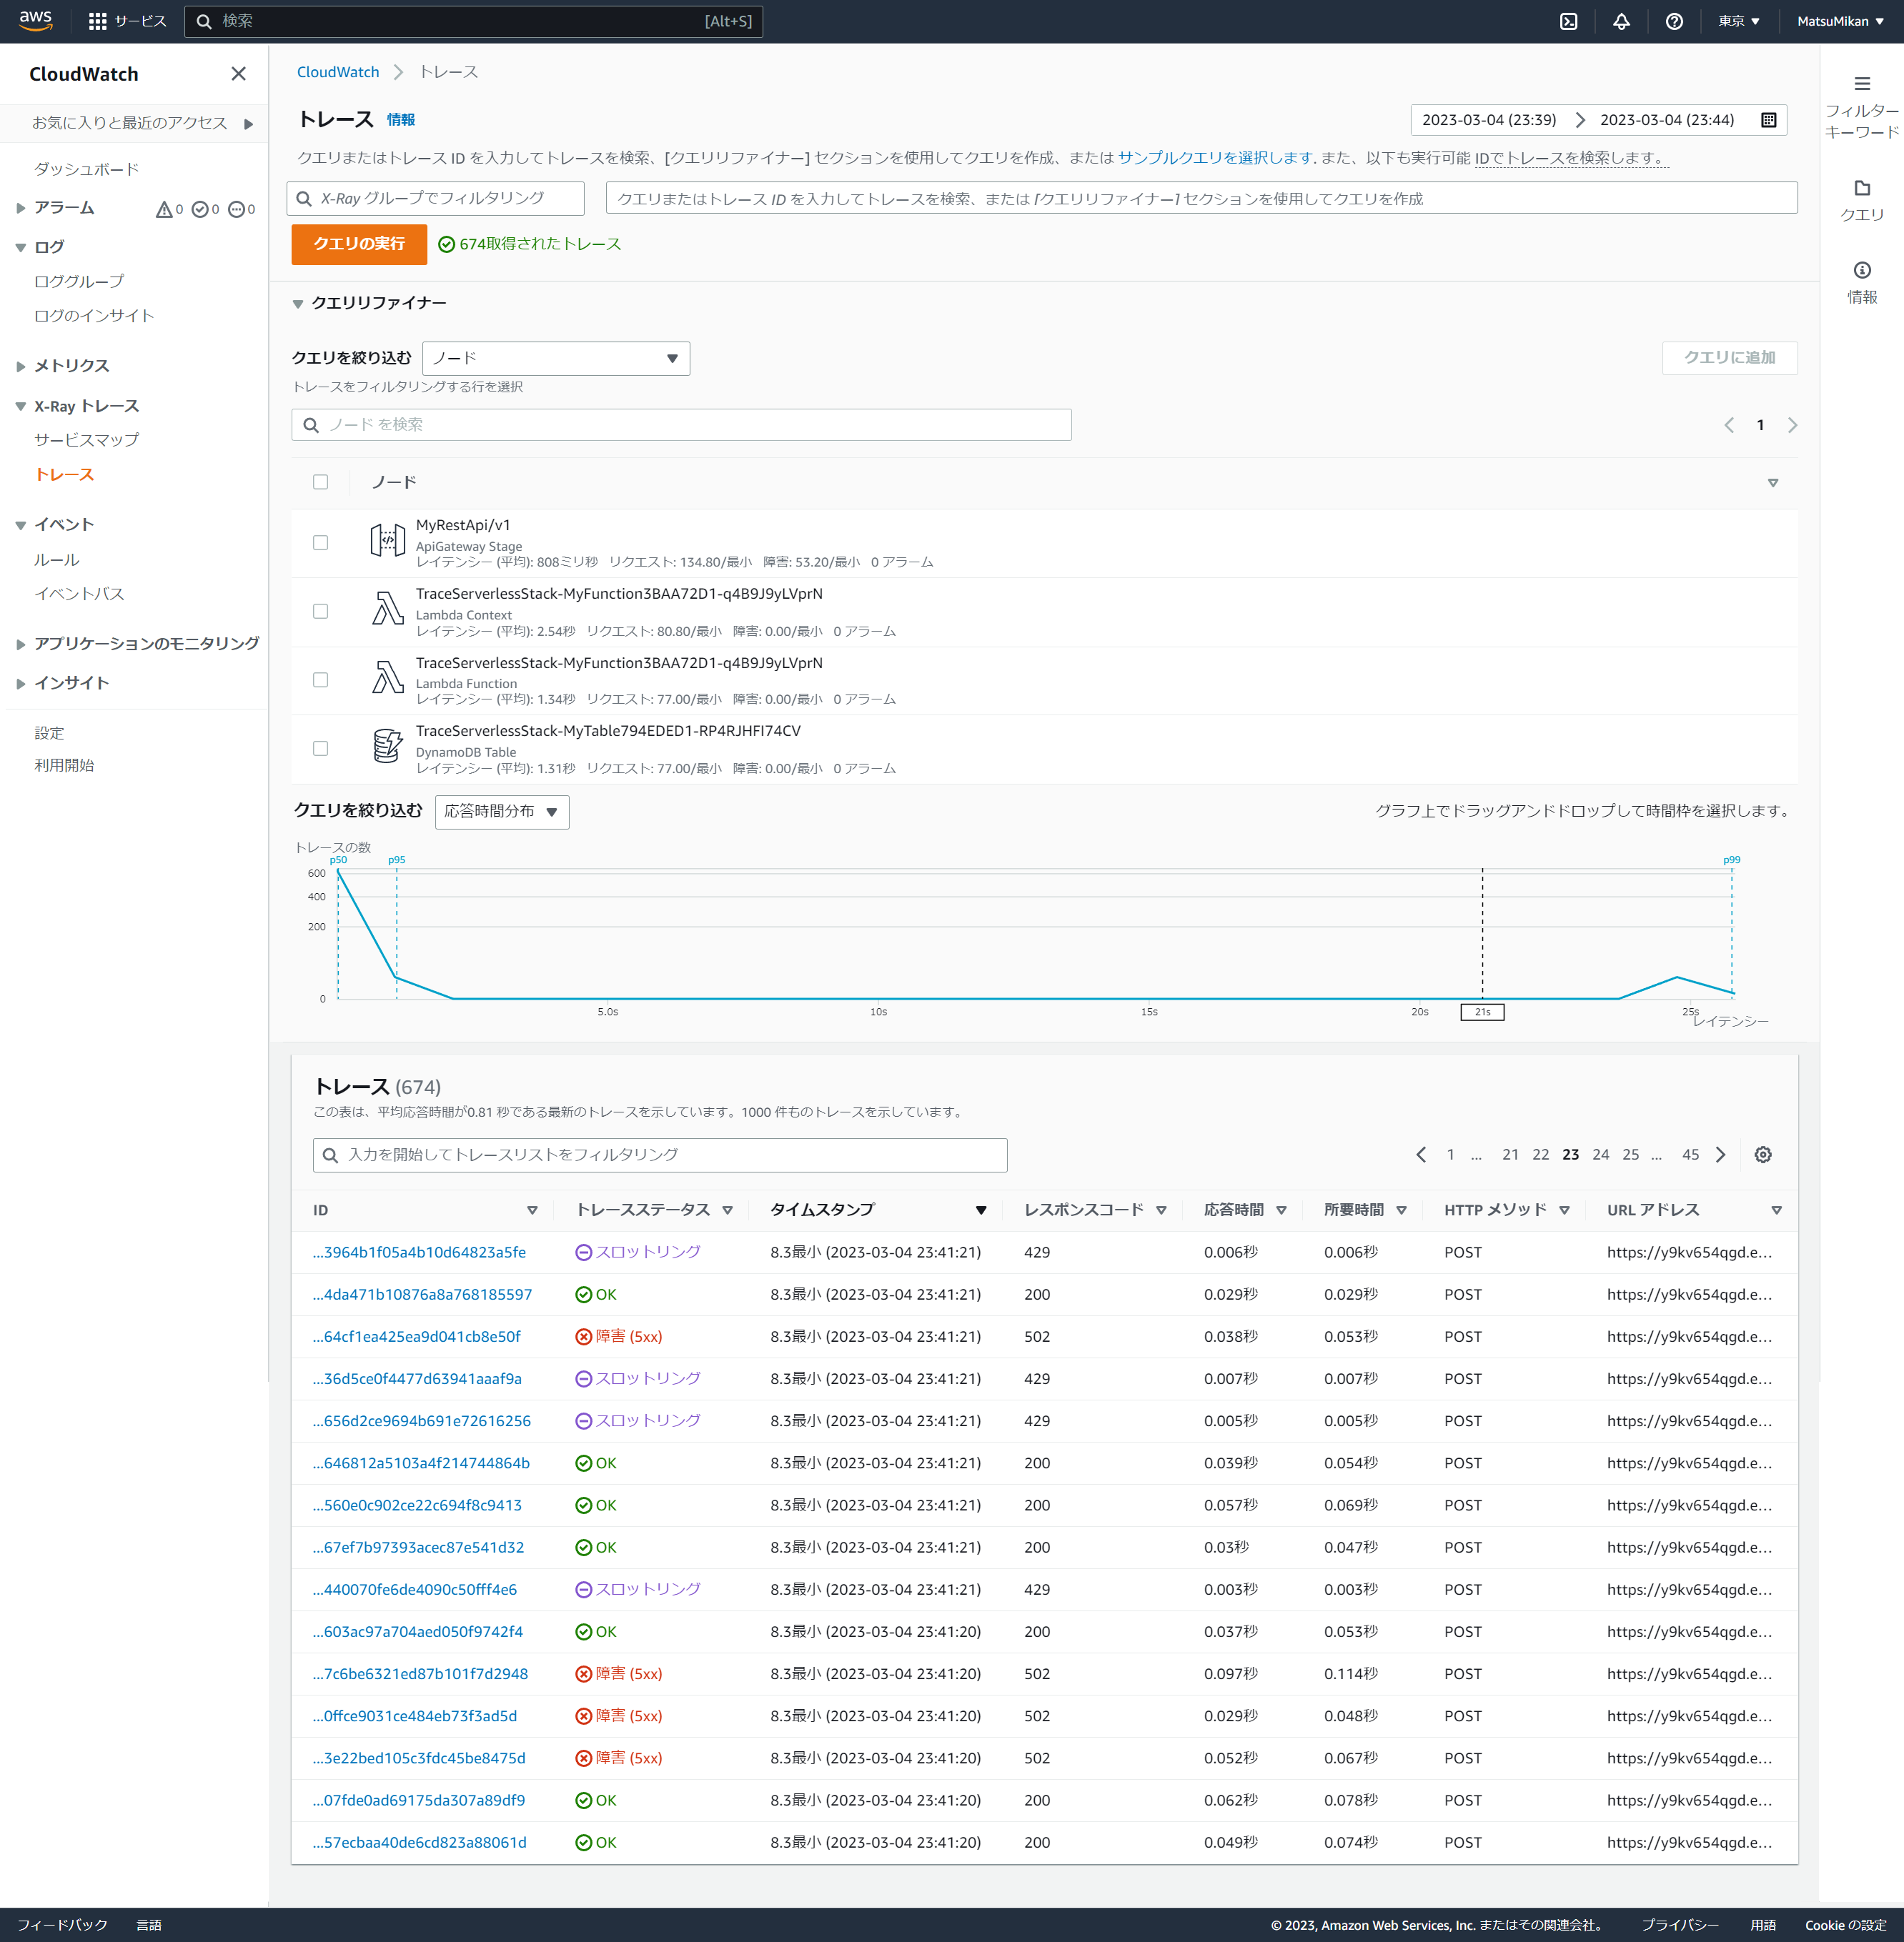Viewport: 1904px width, 1942px height.
Task: Open the 応答時間分布 dropdown
Action: [x=502, y=812]
